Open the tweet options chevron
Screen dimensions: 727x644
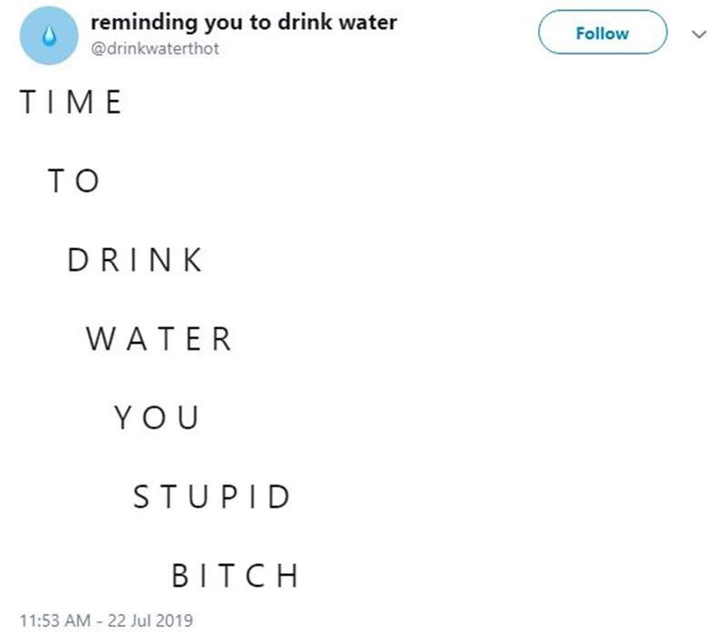pos(699,35)
